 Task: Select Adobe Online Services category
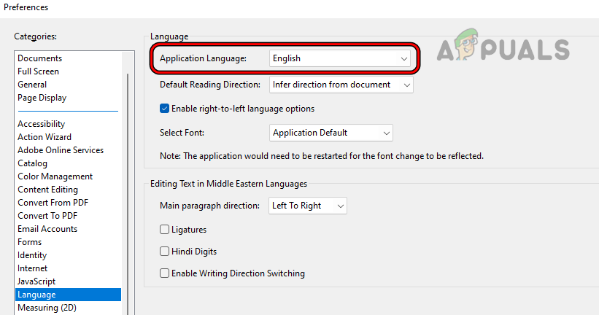[61, 150]
